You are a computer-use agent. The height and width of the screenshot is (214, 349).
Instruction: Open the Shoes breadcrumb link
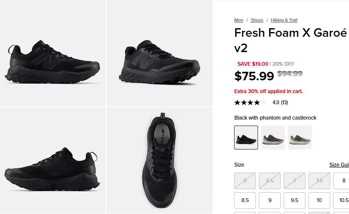(257, 20)
